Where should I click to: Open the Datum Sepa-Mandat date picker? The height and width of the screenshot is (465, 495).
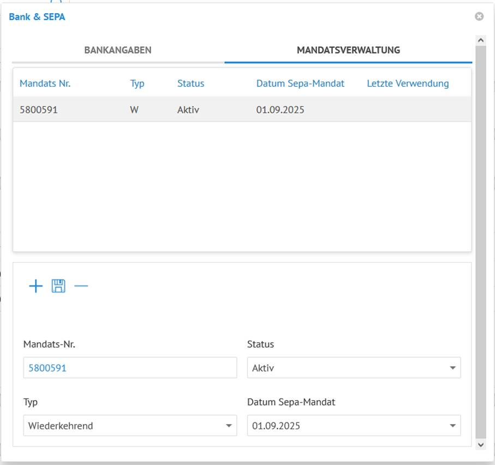452,426
